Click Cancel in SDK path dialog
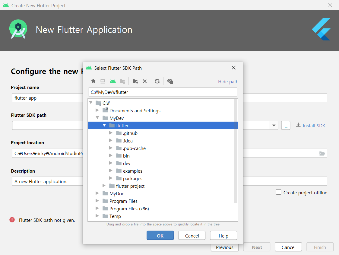The image size is (339, 255). tap(192, 235)
